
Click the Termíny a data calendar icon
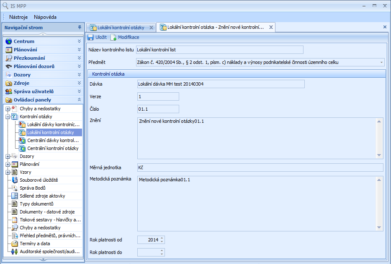[15, 244]
